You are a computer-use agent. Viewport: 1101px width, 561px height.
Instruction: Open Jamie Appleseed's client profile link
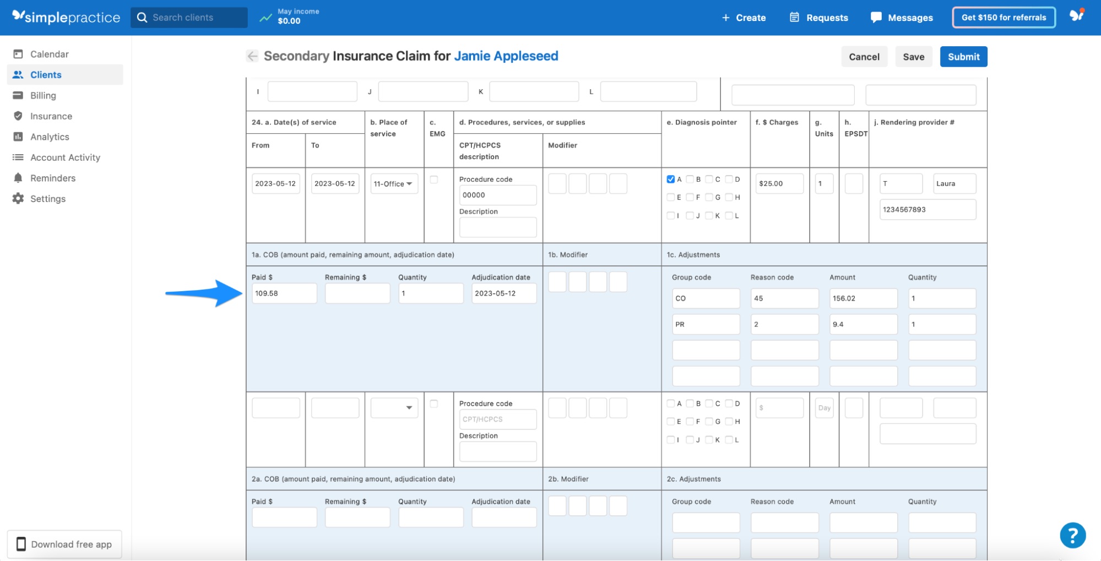click(505, 56)
